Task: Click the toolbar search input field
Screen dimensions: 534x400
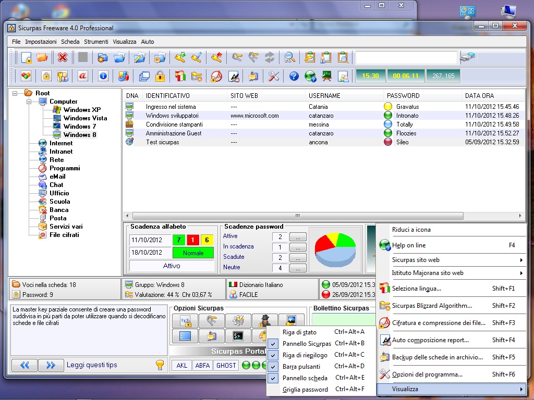Action: 406,57
